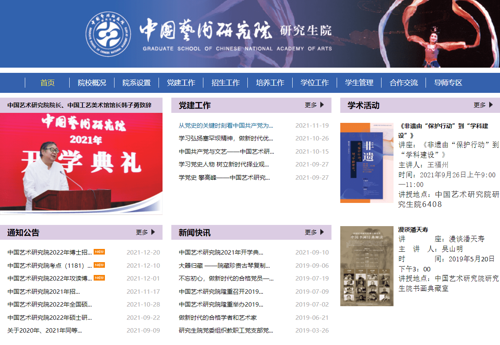Click the 中国艺术研究院 calligraphy title in banner

206,31
